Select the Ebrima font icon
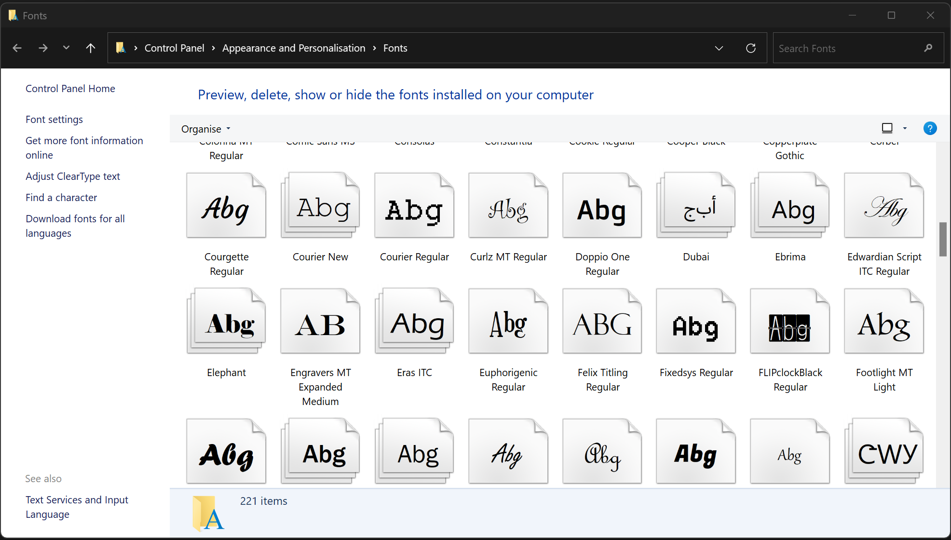Screen dimensions: 951x540 tap(790, 205)
